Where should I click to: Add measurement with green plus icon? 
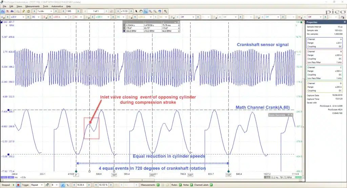[158, 185]
